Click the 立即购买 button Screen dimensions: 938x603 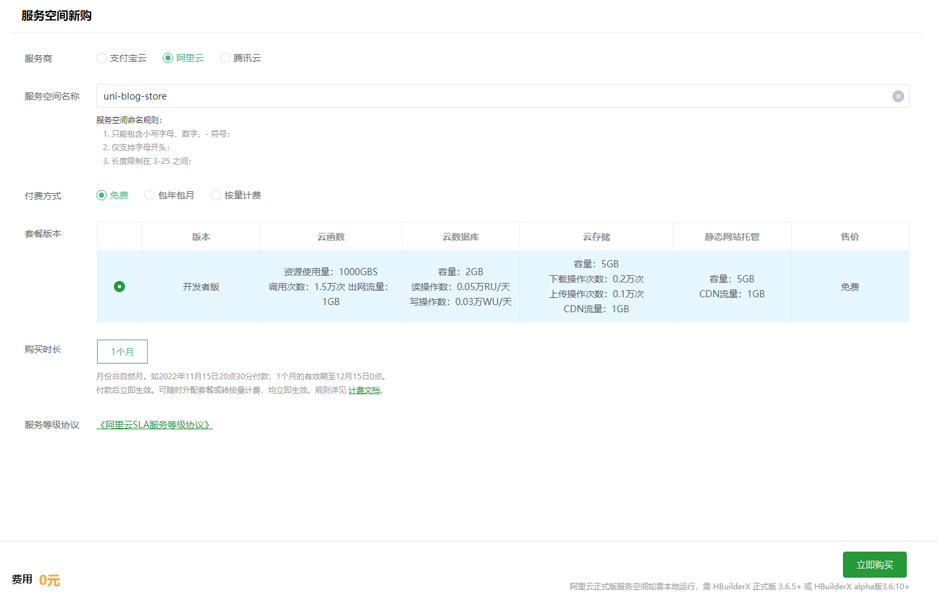(875, 565)
